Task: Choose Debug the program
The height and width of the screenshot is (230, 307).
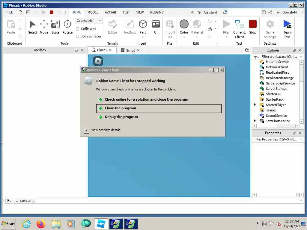Action: (121, 117)
